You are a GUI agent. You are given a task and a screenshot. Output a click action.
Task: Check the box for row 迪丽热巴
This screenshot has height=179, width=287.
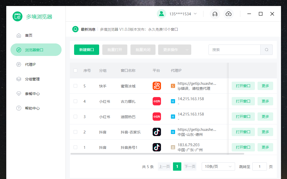(75, 116)
